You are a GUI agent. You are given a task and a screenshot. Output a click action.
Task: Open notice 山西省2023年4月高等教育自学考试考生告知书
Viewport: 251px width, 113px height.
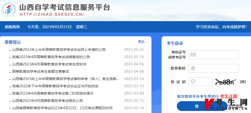pyautogui.click(x=49, y=64)
